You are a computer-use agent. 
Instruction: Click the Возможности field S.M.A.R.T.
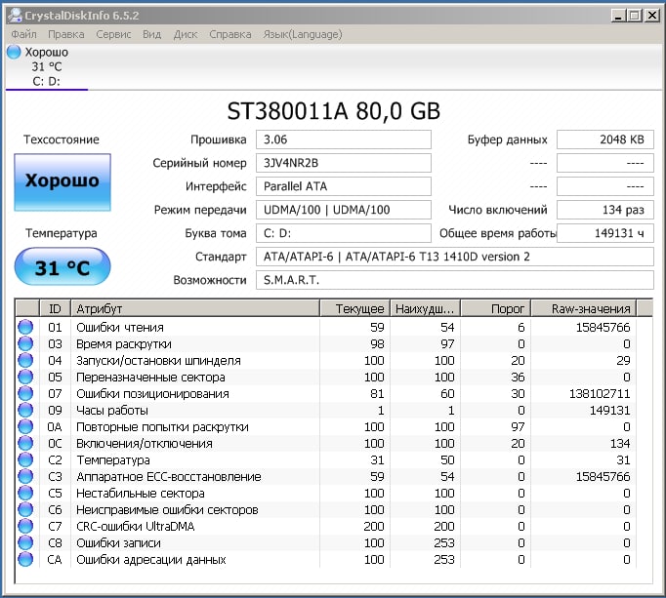pyautogui.click(x=454, y=280)
